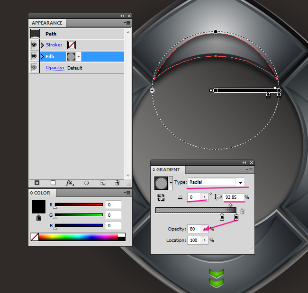Toggle visibility of the Fill attribute
The image size is (308, 293).
(x=34, y=56)
